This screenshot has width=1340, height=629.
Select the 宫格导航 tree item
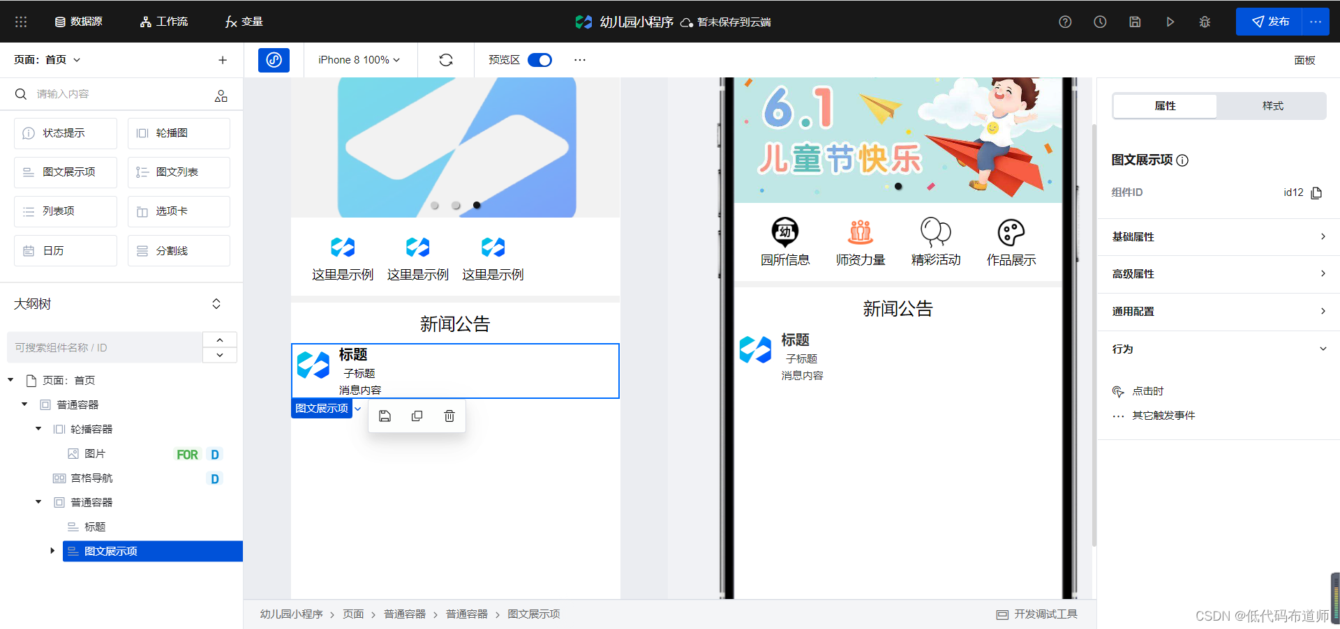pyautogui.click(x=91, y=478)
